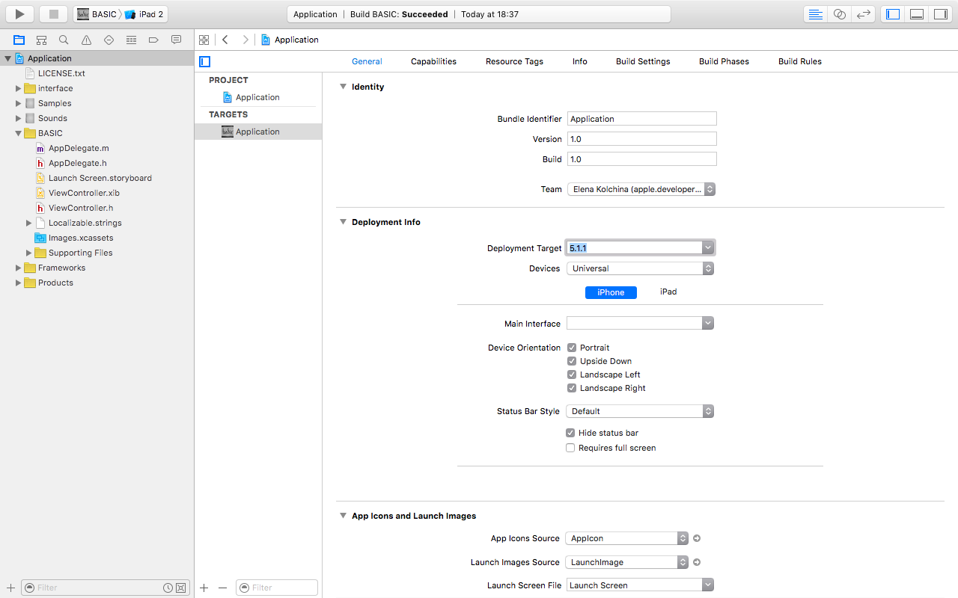Viewport: 958px width, 598px height.
Task: Collapse the Deployment Info section
Action: click(344, 222)
